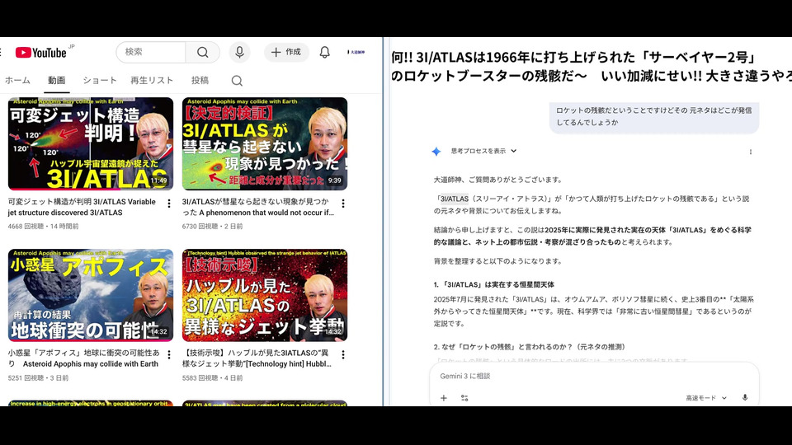Click text 5251 回視聴・3 日前

(38, 378)
